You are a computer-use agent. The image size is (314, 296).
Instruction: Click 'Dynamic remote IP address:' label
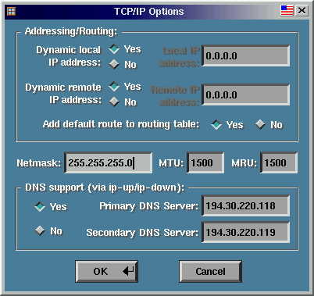(63, 94)
